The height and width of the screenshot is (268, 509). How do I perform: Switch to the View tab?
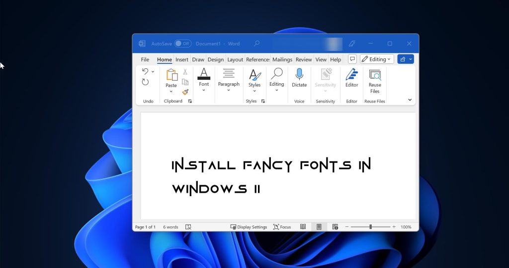(x=321, y=59)
